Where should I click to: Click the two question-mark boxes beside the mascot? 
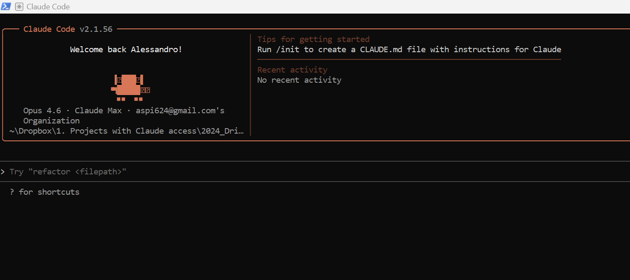(145, 90)
